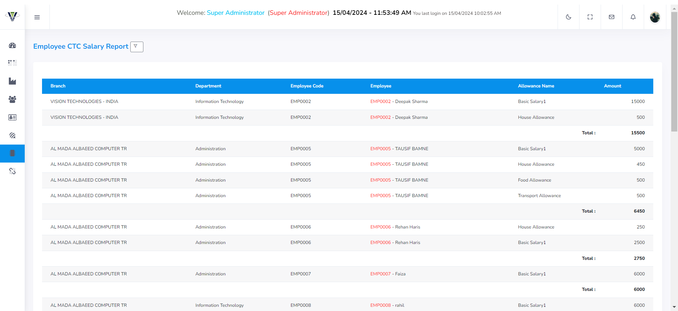Click the Employee Code column header
The height and width of the screenshot is (311, 678).
point(307,86)
